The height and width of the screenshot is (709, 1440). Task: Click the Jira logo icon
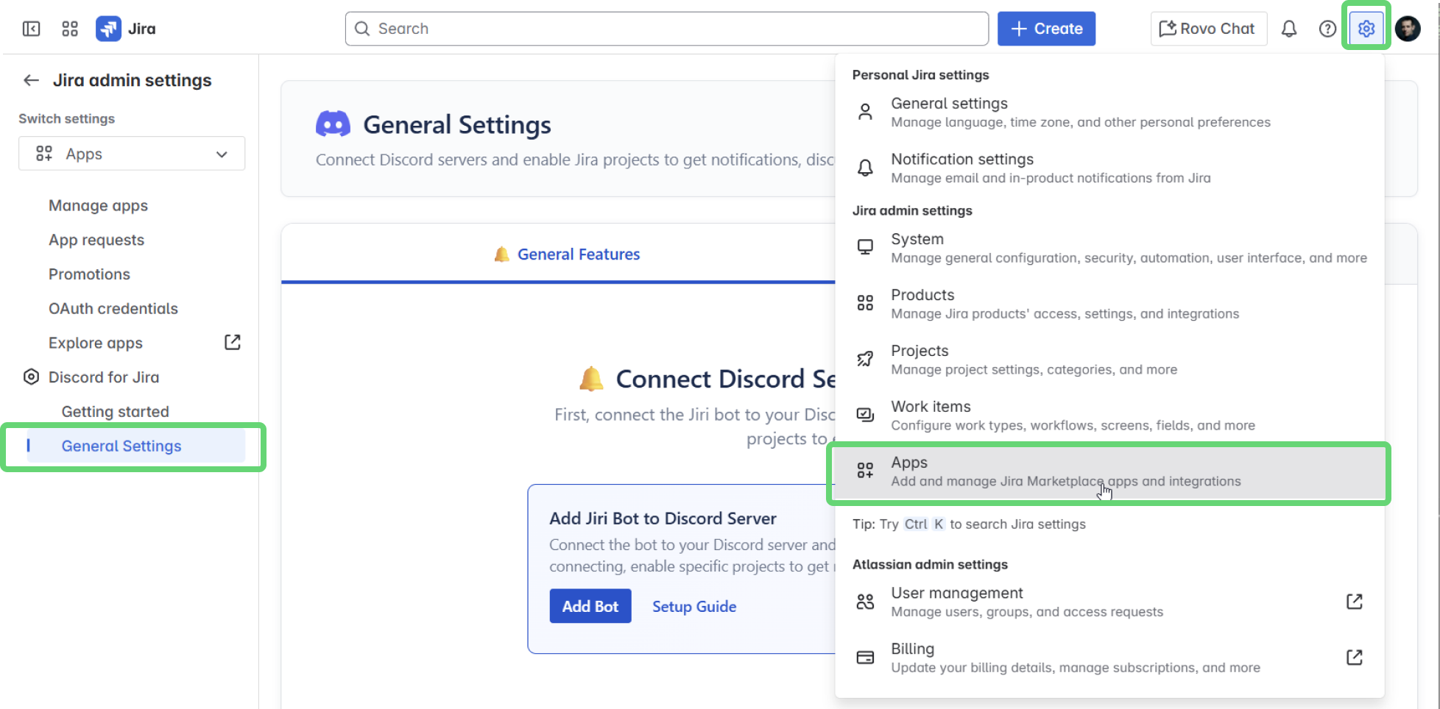tap(107, 28)
